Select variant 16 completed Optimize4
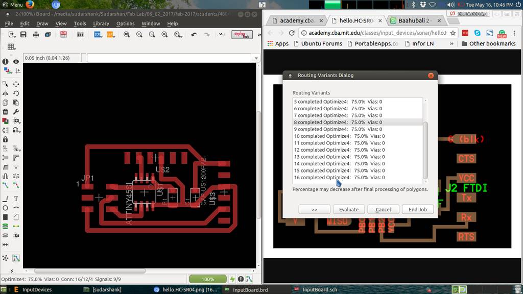 point(358,177)
